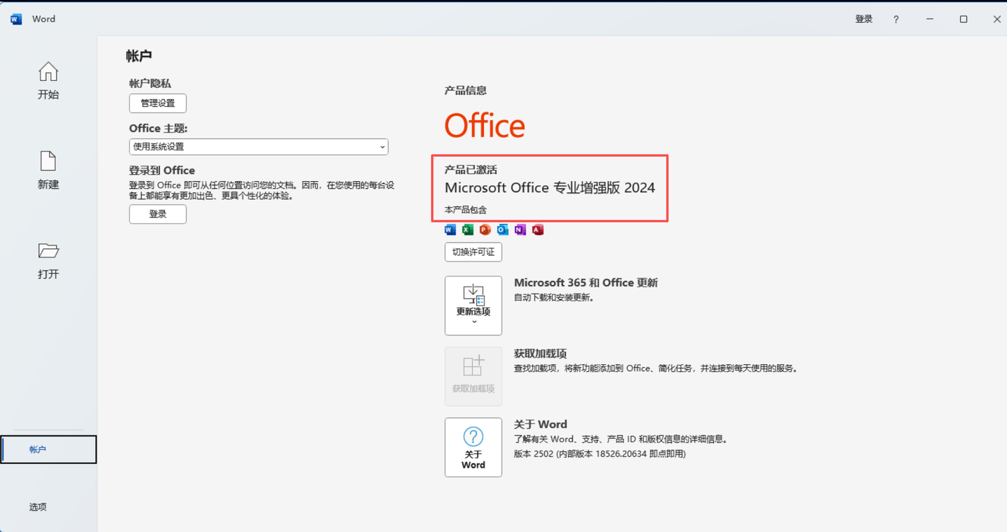Click the Excel product icon
This screenshot has height=532, width=1007.
point(468,229)
